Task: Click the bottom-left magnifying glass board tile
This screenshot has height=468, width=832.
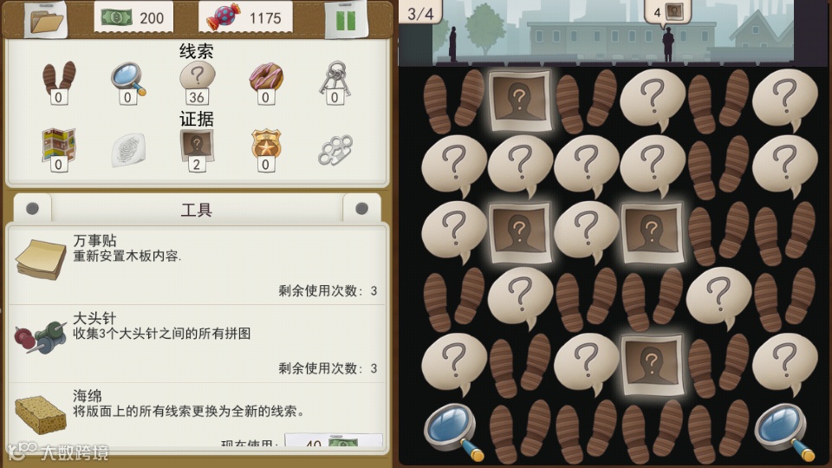Action: pyautogui.click(x=454, y=432)
